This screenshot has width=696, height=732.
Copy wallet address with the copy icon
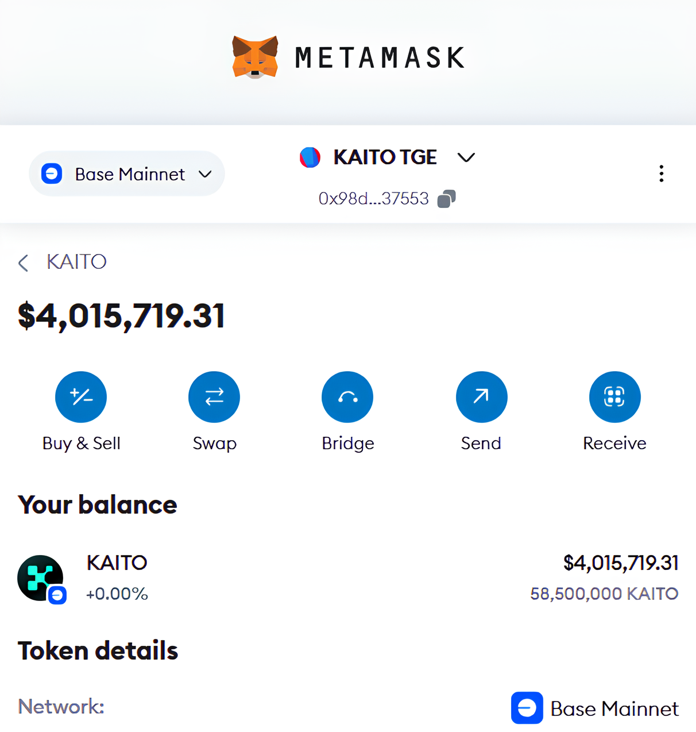(446, 199)
